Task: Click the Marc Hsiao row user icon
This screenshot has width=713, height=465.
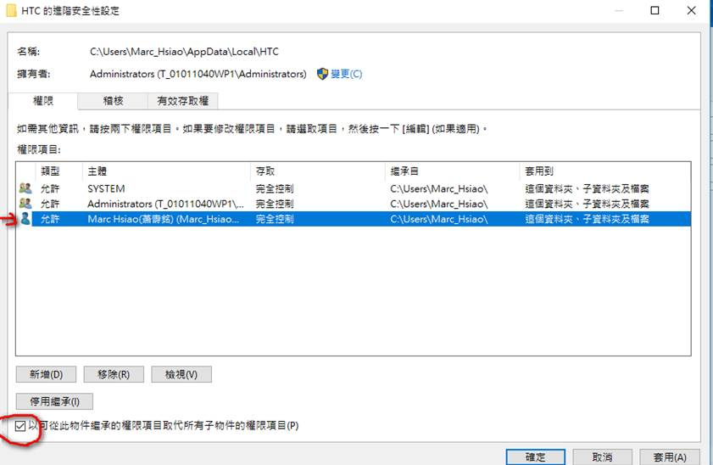Action: 25,218
